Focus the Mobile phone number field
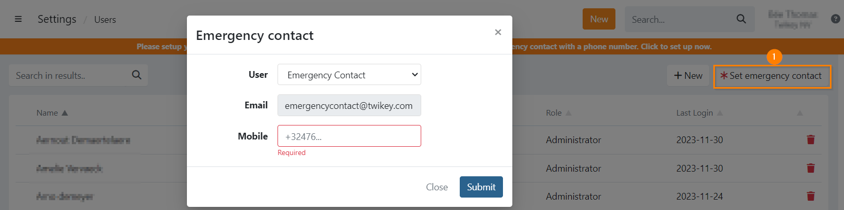844x210 pixels. pos(349,136)
